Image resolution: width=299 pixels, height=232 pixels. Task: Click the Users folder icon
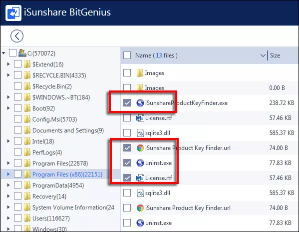click(x=27, y=218)
